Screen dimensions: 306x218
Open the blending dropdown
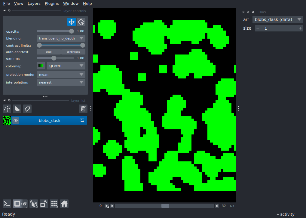[x=61, y=38]
